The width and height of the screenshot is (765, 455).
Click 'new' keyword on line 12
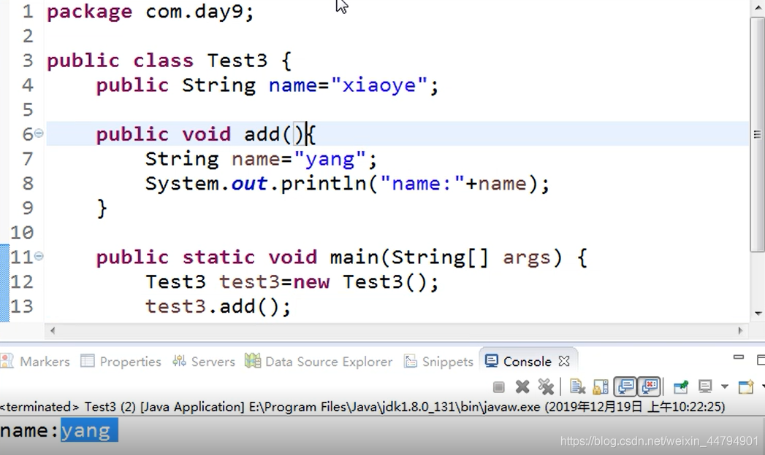(x=311, y=281)
